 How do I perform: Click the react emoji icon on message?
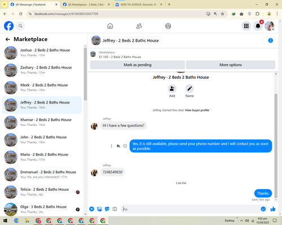[x=125, y=146]
